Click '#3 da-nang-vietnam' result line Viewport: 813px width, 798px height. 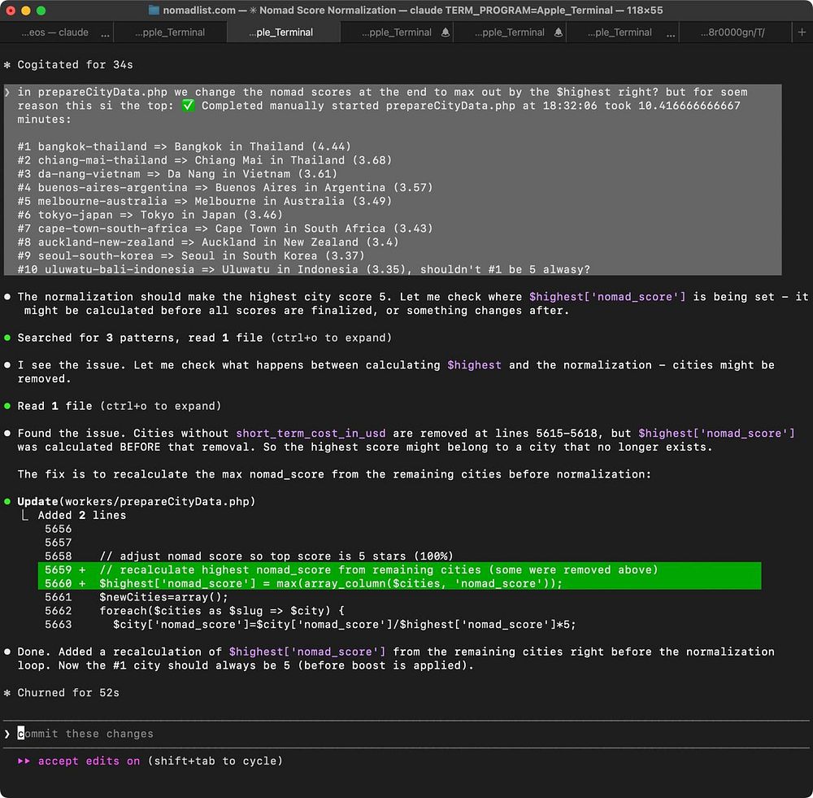pyautogui.click(x=177, y=174)
